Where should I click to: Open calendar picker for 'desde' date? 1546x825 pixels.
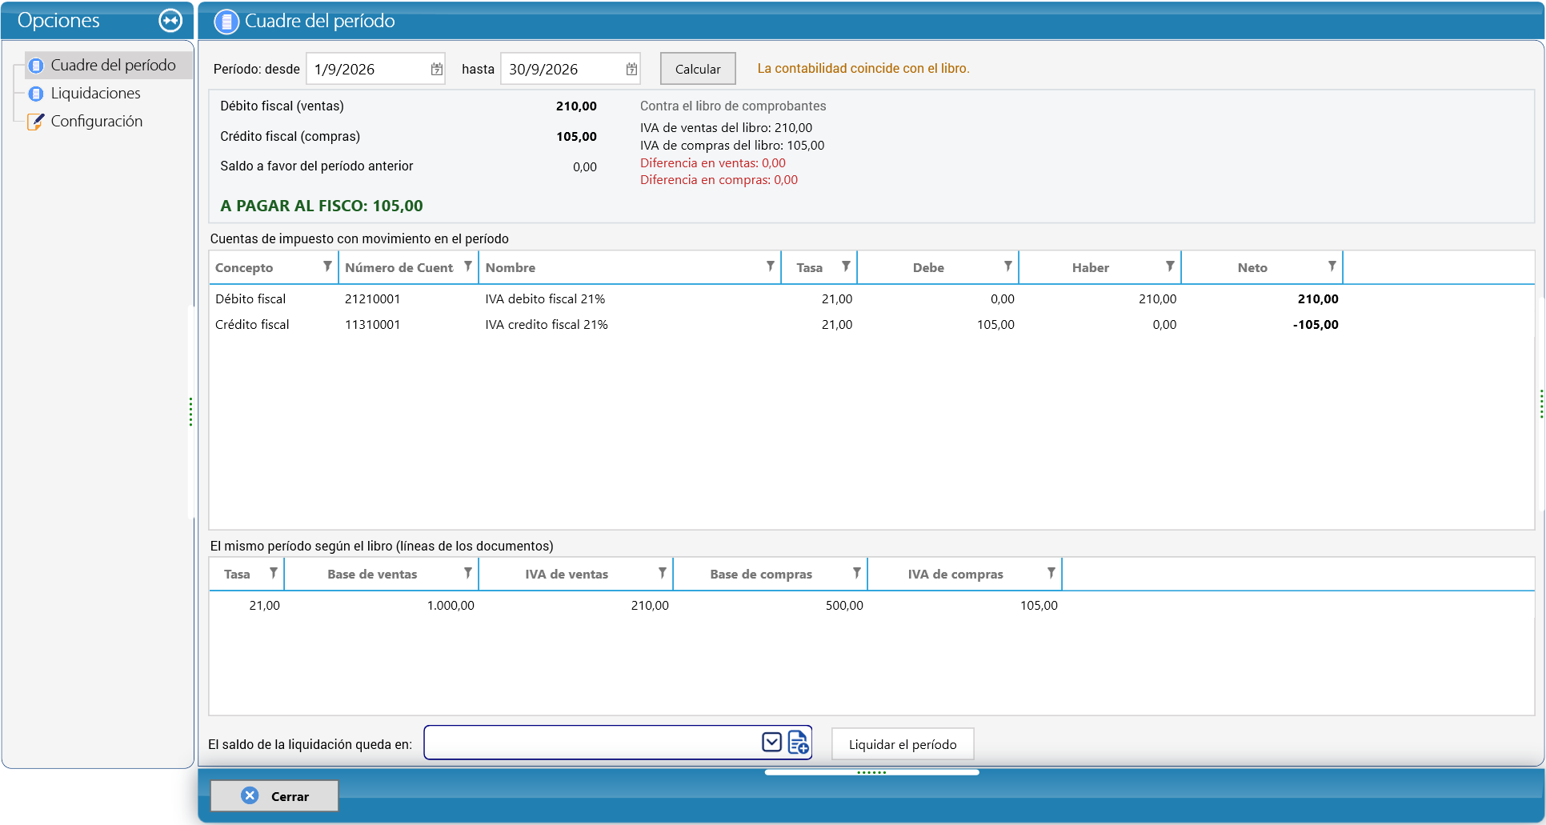click(x=436, y=69)
